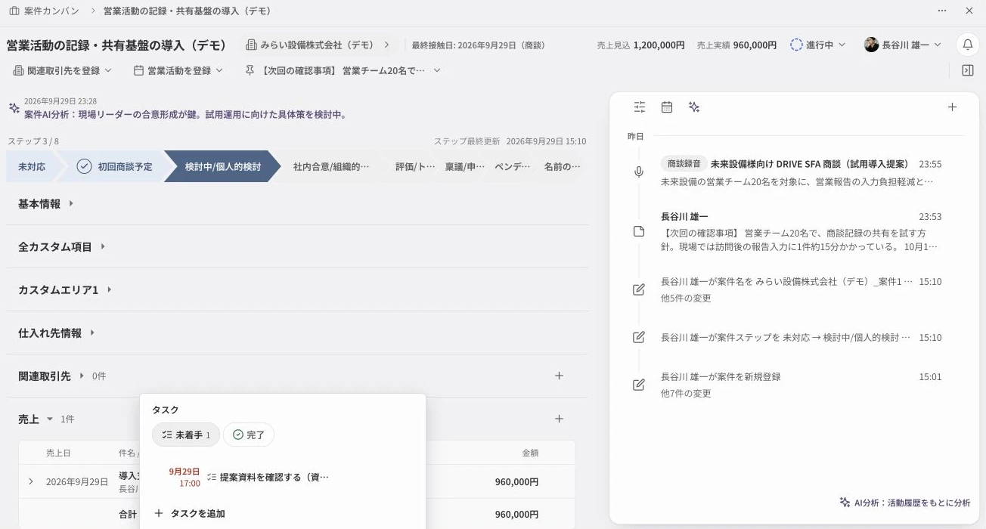Image resolution: width=986 pixels, height=529 pixels.
Task: Click edit icon for new case registration entry
Action: point(639,385)
